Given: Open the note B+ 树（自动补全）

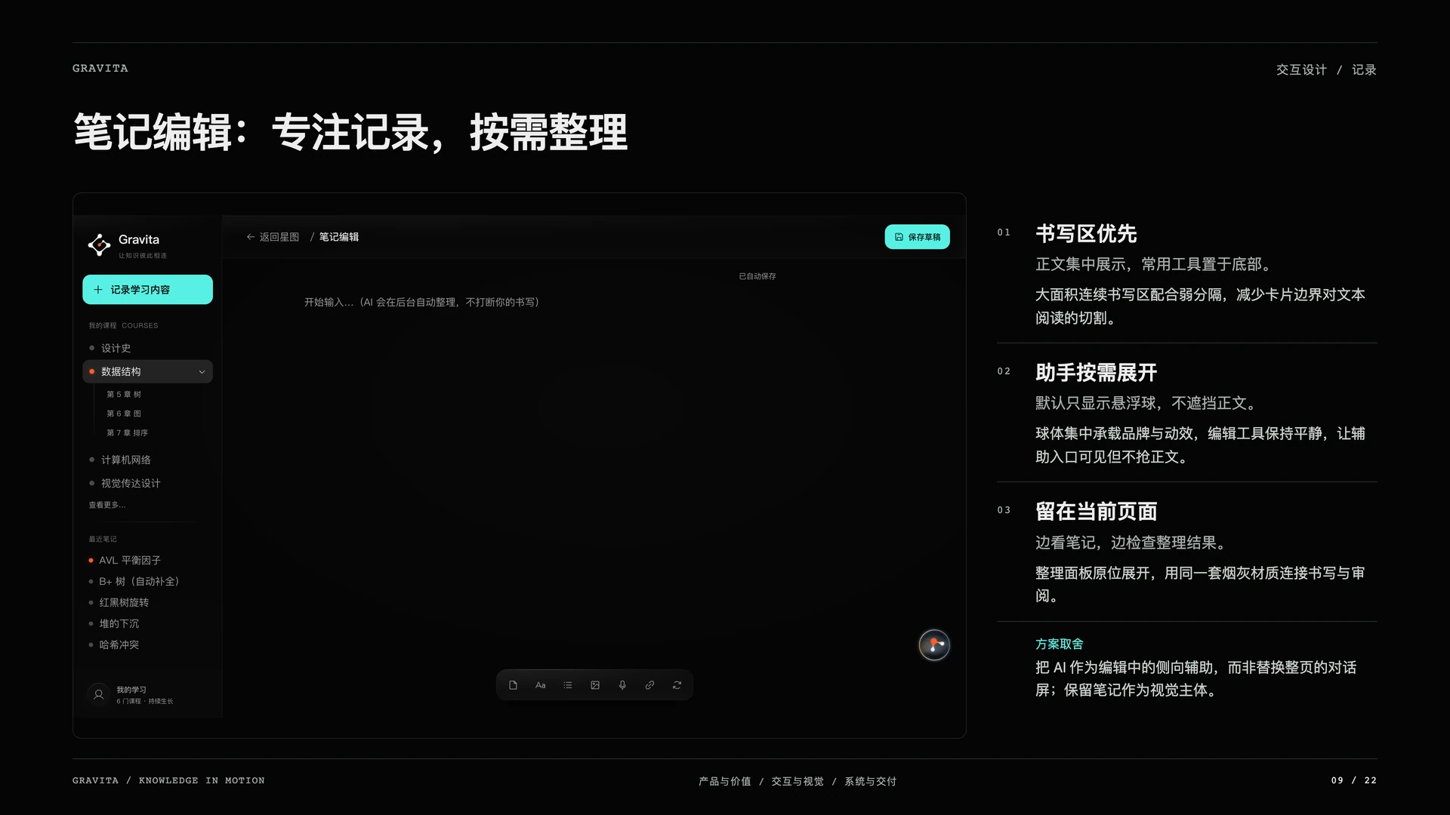Looking at the screenshot, I should (139, 581).
